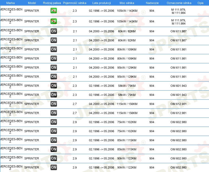Click the PB petrol icon in the second row
209x172 pixels.
tap(54, 21)
